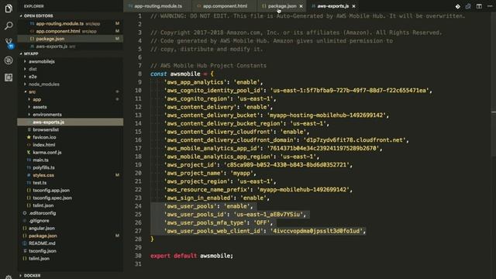
Task: Open README.md file
Action: [x=71, y=243]
